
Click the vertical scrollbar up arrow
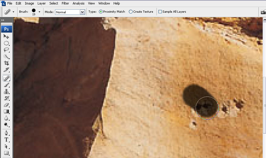[x=264, y=20]
